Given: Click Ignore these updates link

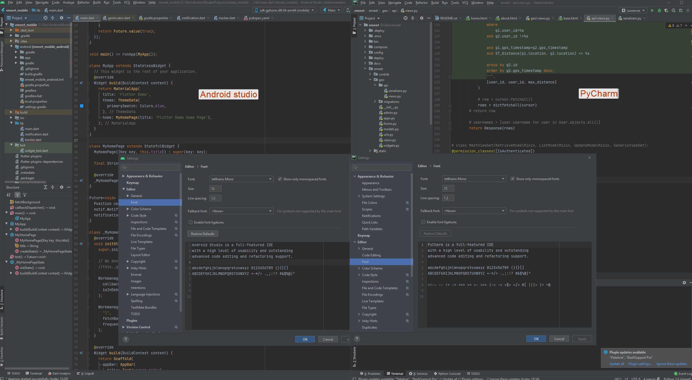Looking at the screenshot, I should 671,364.
